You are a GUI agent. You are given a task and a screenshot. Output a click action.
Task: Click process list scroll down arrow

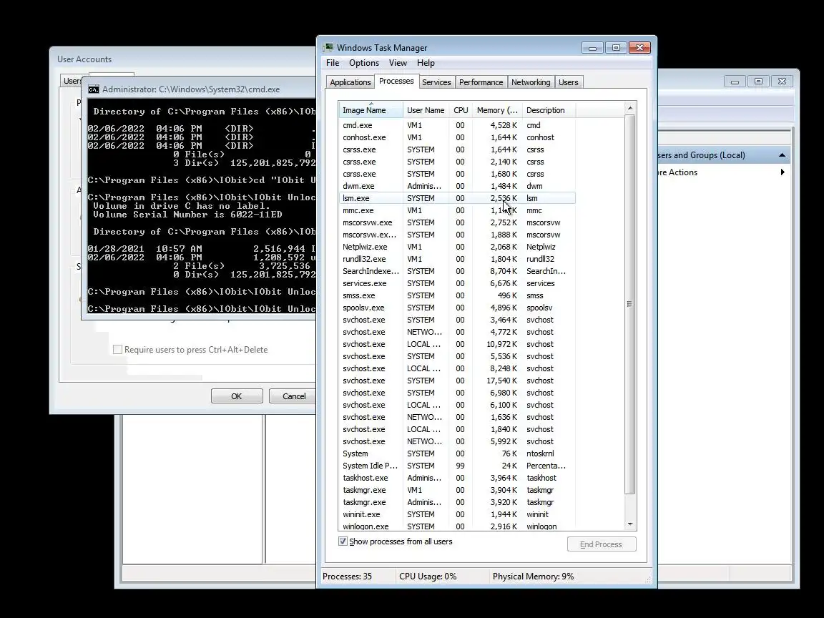pos(630,524)
